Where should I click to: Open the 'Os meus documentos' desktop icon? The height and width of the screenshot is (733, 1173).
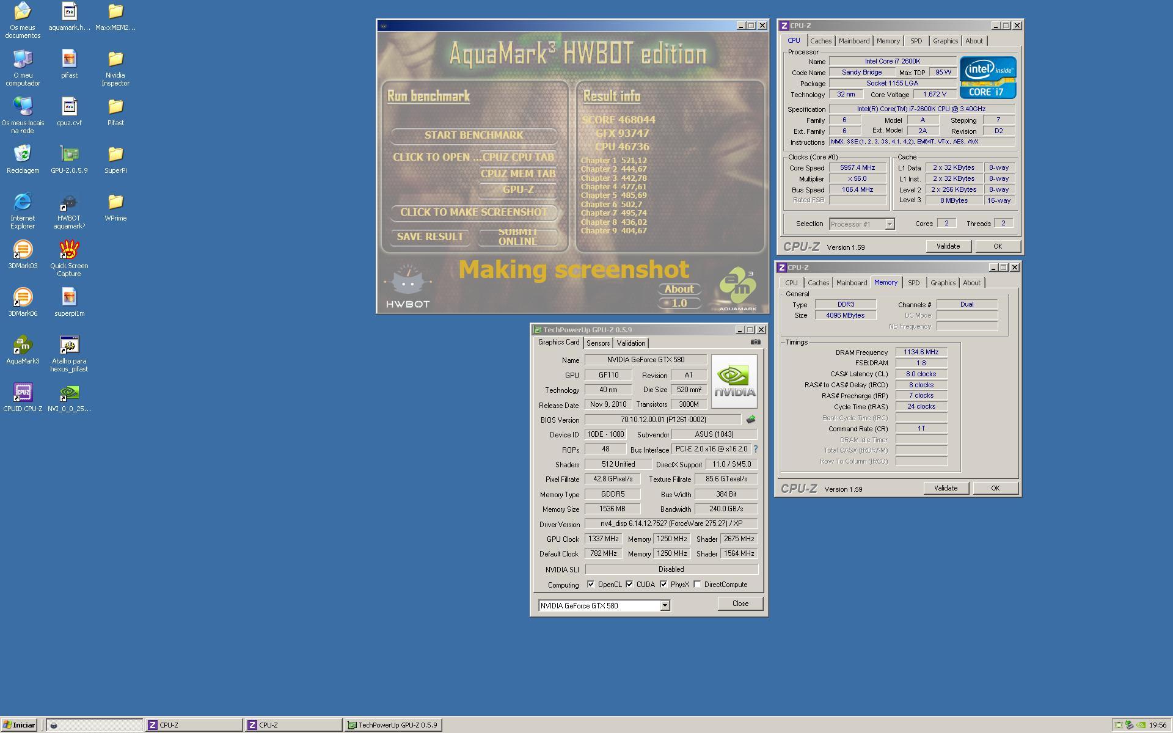(23, 20)
